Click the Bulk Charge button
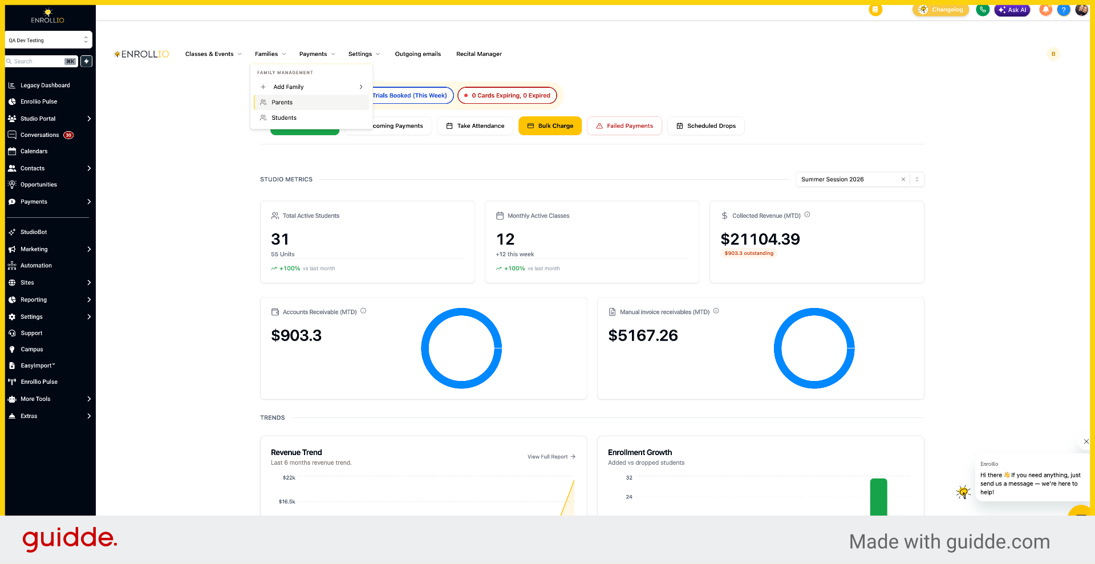 click(550, 126)
